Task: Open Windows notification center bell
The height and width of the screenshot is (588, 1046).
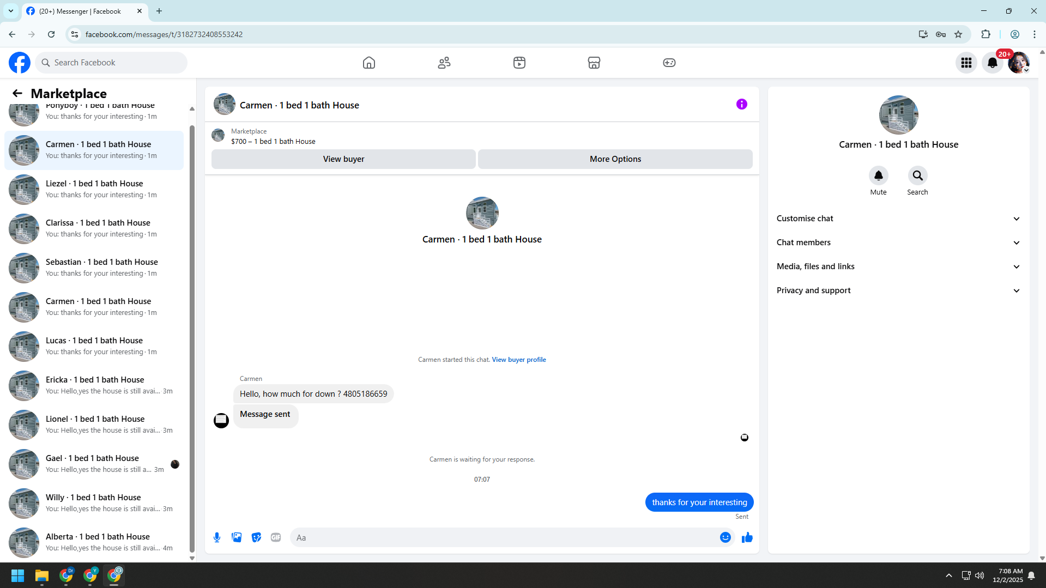Action: coord(1031,575)
